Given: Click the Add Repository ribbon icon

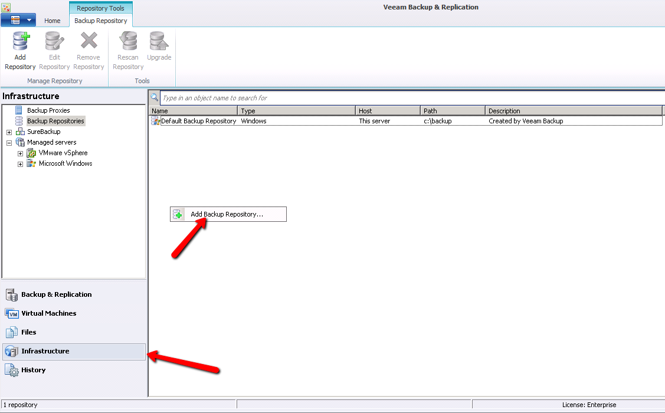Looking at the screenshot, I should [x=21, y=41].
